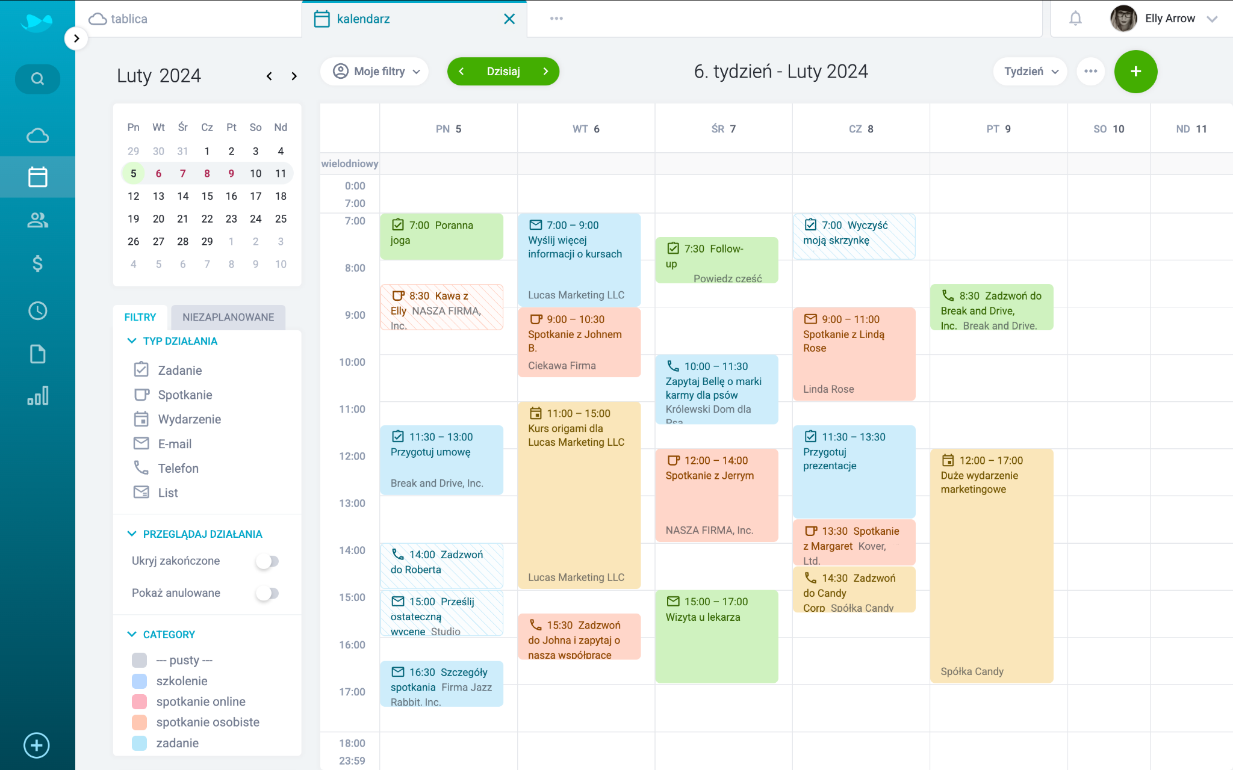Open the contacts icon in the sidebar
The image size is (1233, 770).
(37, 220)
